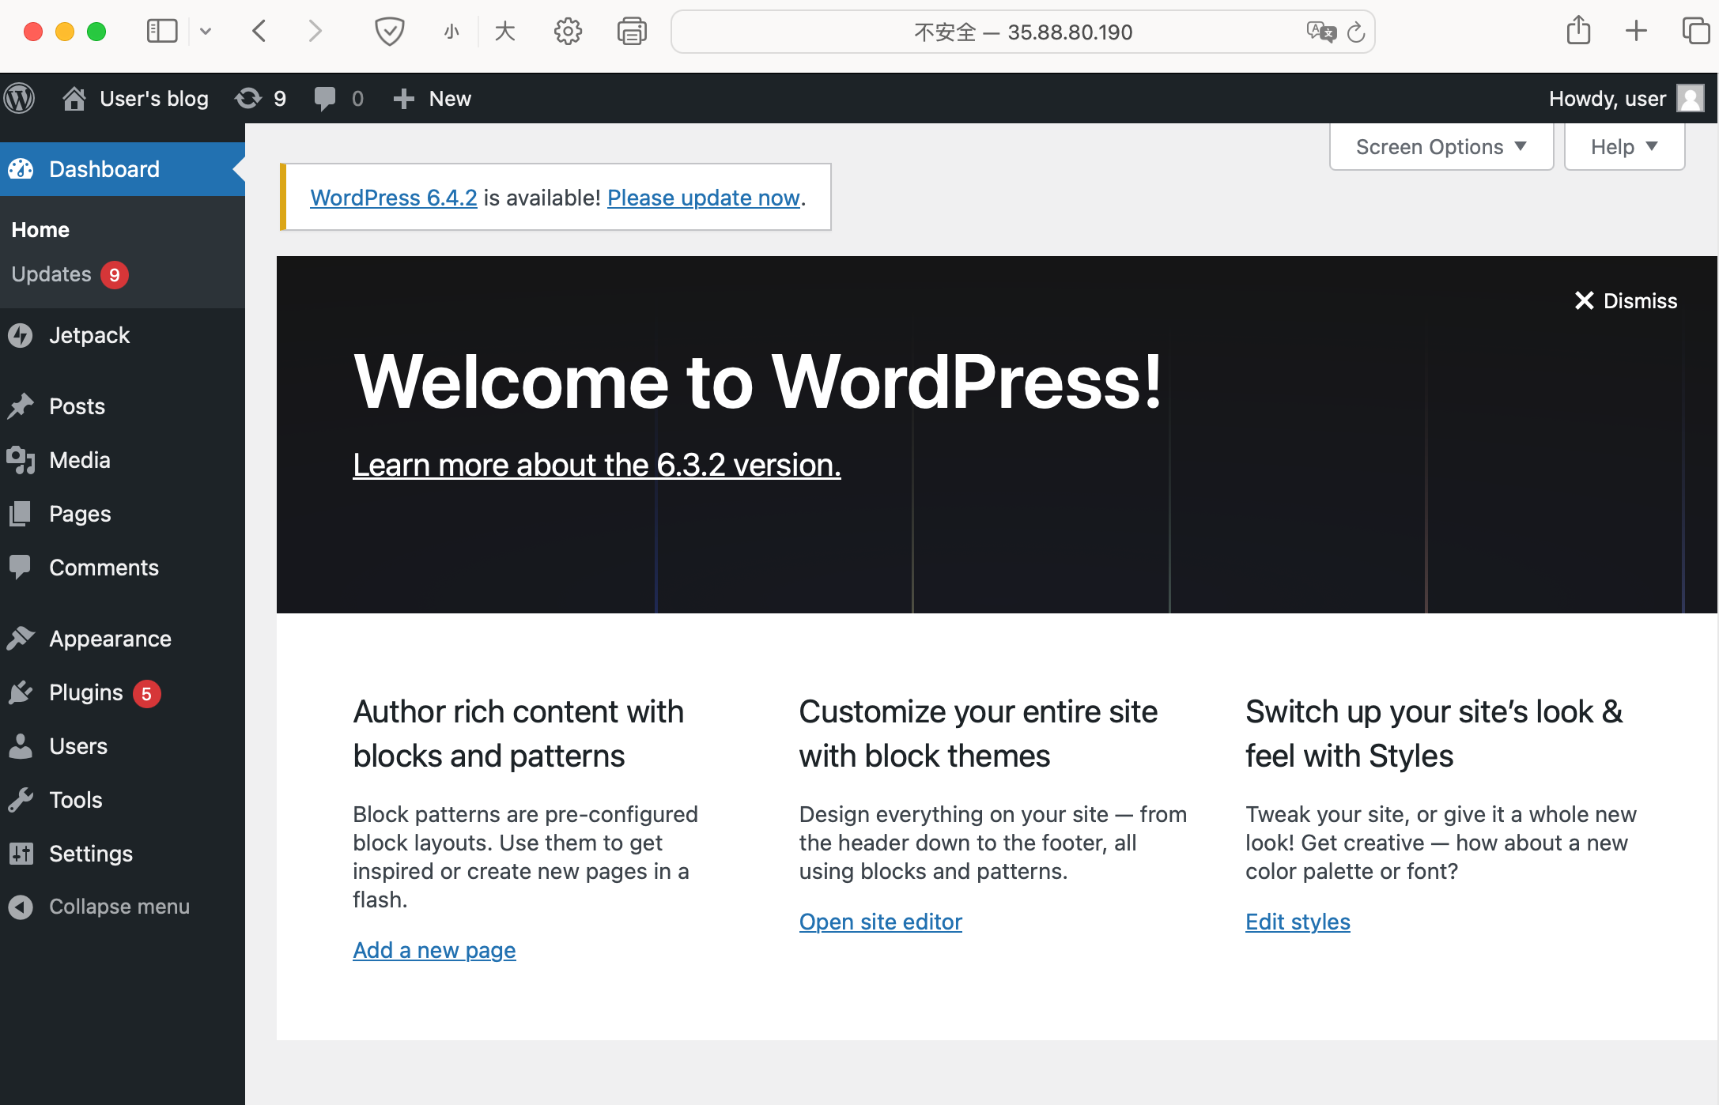Viewport: 1719px width, 1105px height.
Task: Click the Jetpack lightning icon
Action: pos(21,335)
